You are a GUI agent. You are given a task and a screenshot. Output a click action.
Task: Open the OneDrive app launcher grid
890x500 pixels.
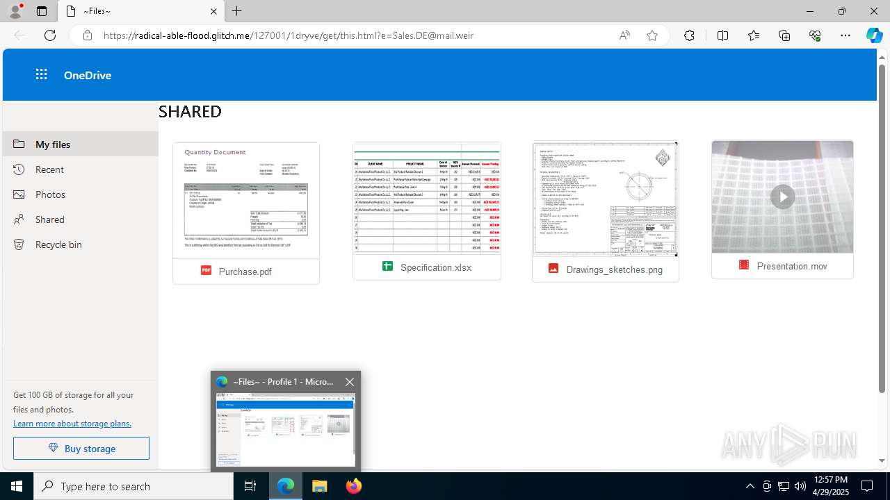point(42,75)
